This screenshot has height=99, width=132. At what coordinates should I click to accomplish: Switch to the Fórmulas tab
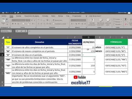45,16
